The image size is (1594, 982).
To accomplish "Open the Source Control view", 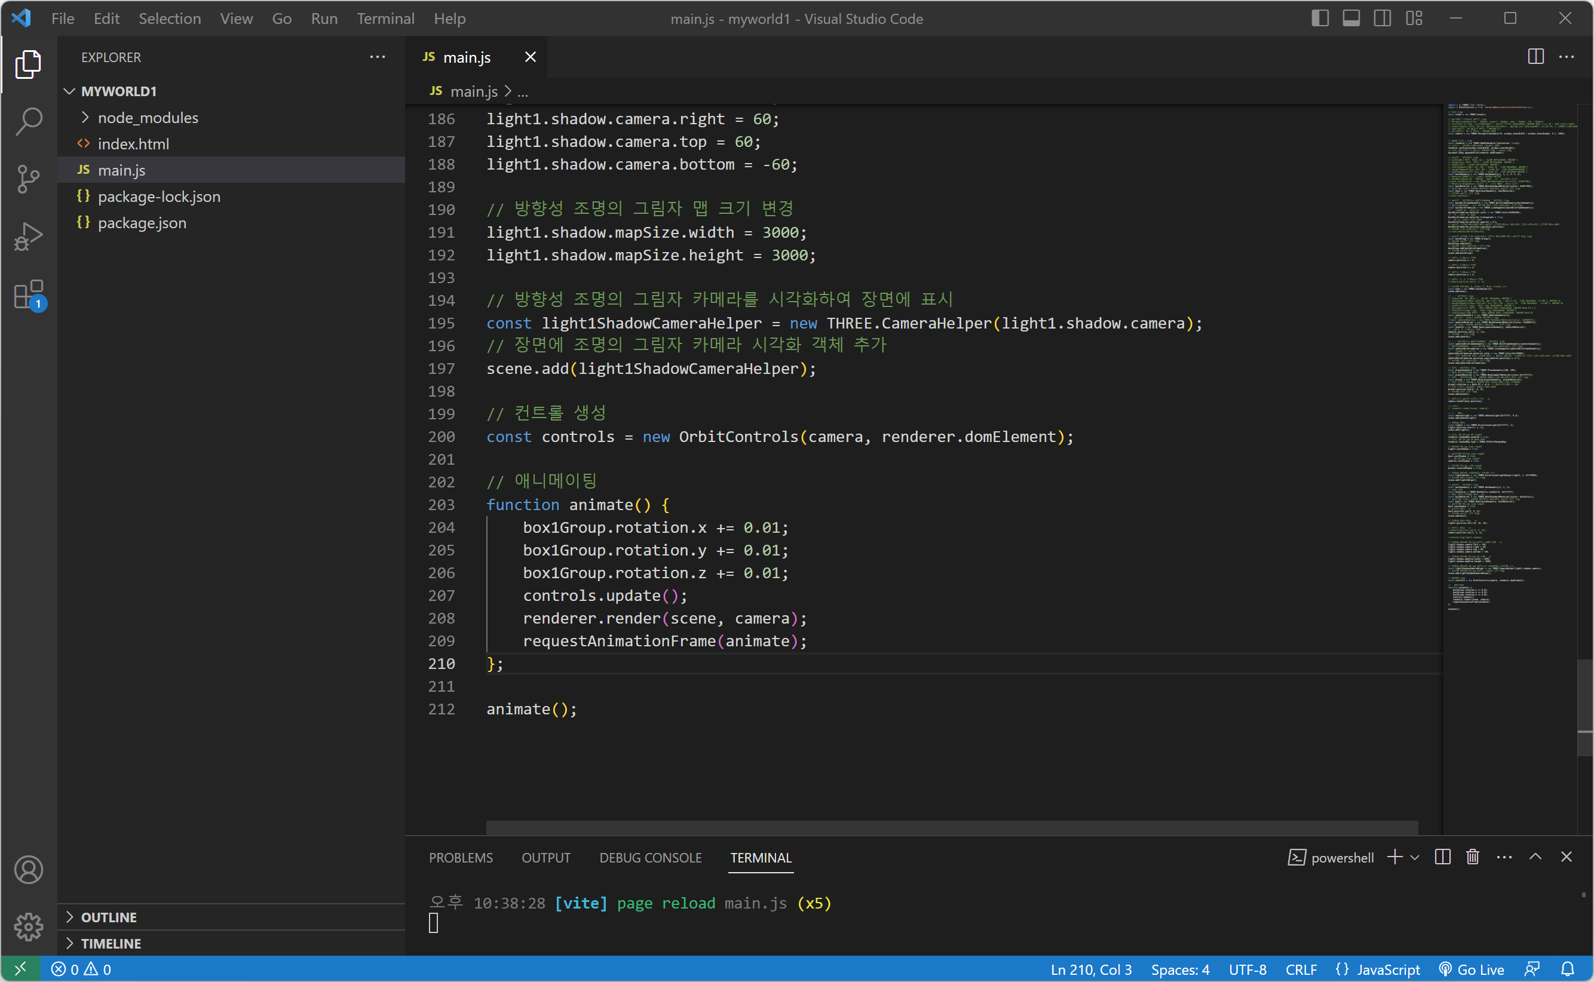I will 29,179.
